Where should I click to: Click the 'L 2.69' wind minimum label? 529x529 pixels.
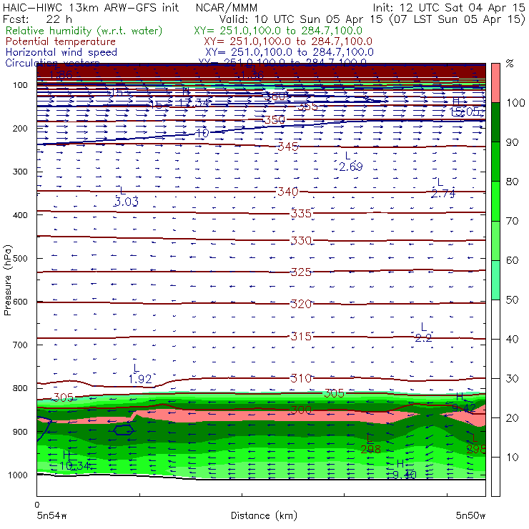tap(350, 162)
